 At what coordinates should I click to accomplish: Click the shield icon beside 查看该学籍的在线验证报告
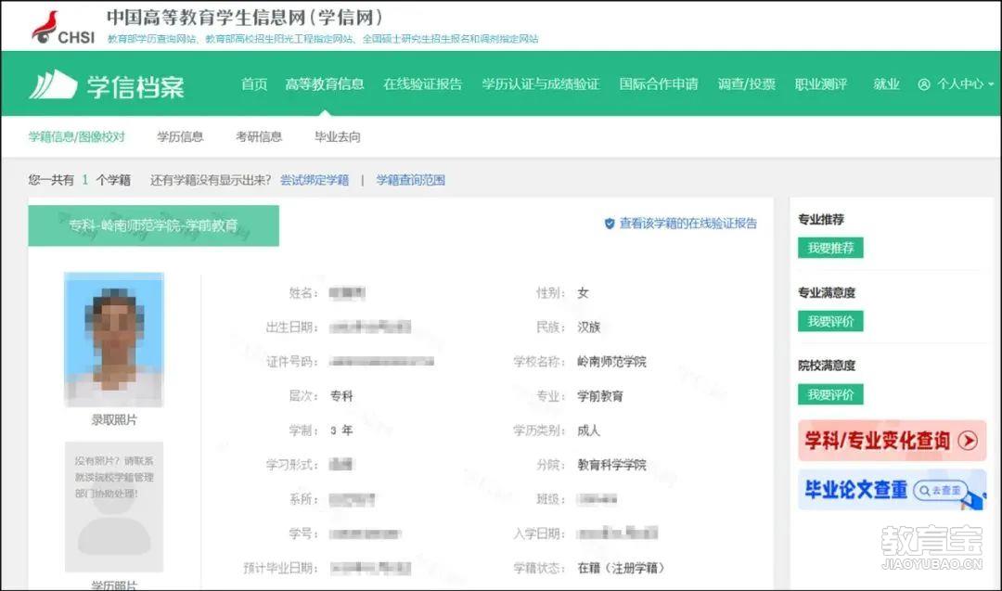610,224
